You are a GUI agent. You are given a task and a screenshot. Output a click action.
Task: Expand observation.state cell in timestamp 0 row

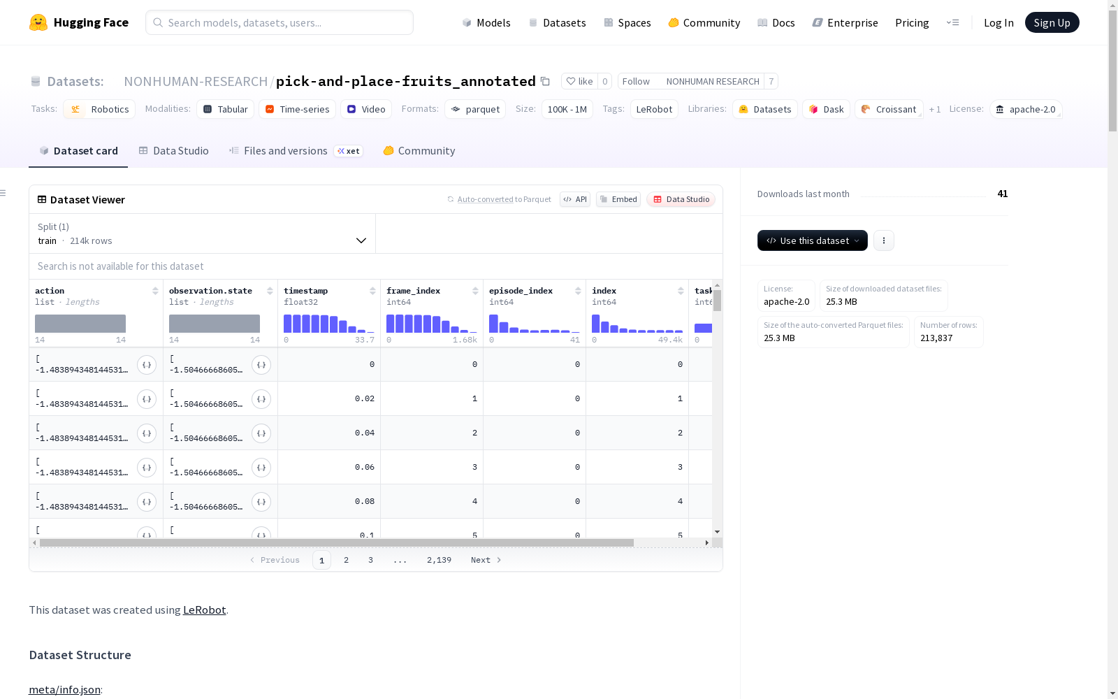coord(261,365)
